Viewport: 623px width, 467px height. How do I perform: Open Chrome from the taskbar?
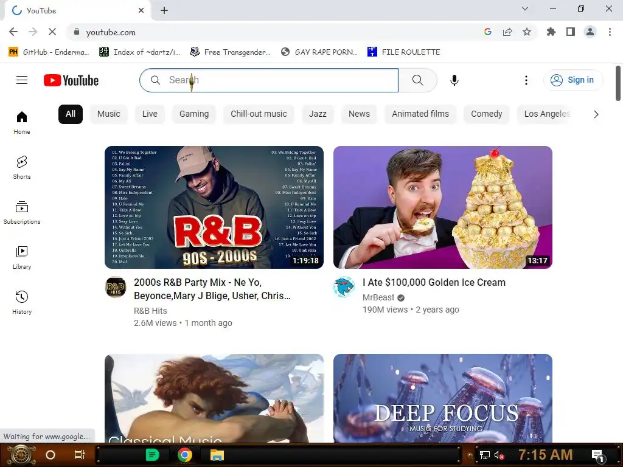tap(185, 455)
